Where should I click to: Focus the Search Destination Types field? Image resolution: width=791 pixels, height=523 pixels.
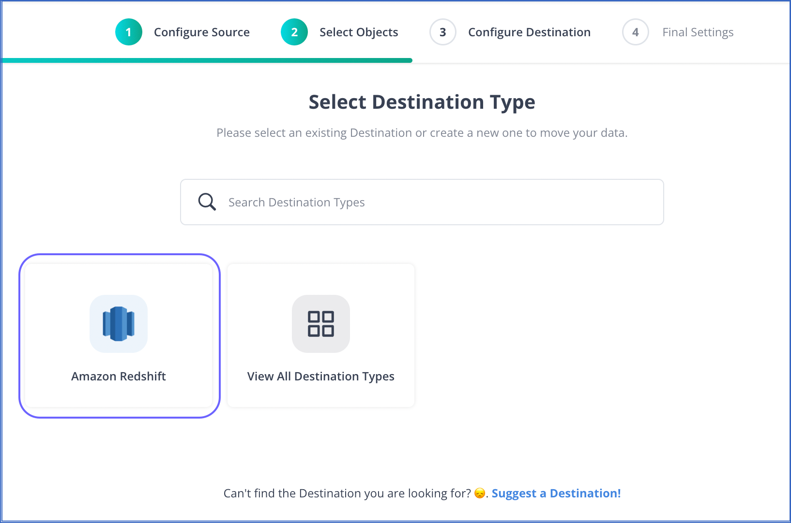pos(422,202)
